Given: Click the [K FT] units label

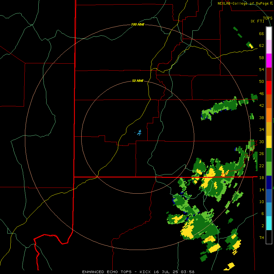Looking at the screenshot, I should coord(257,21).
